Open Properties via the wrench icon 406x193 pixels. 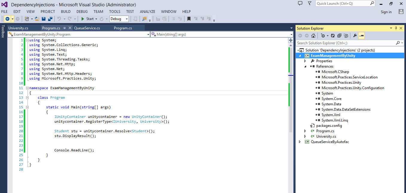click(x=355, y=36)
